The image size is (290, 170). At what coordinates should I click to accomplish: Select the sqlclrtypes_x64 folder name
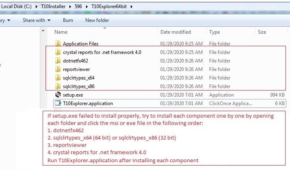(x=79, y=78)
